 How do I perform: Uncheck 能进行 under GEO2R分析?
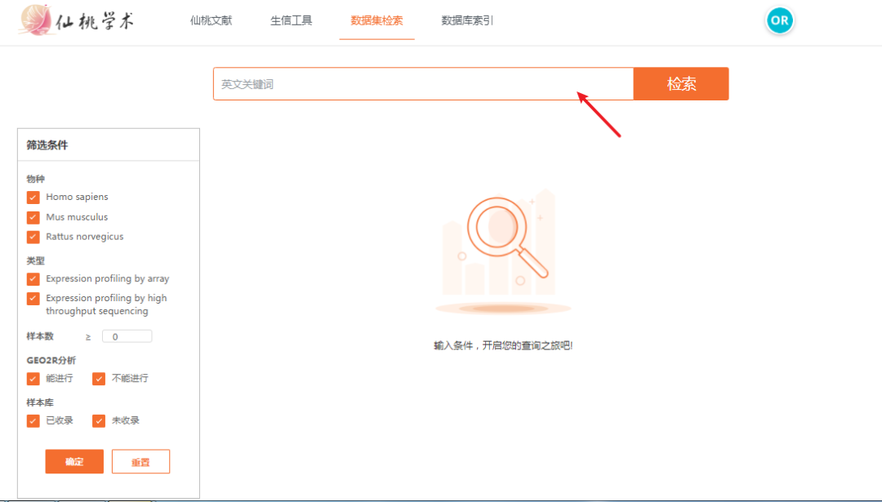[x=33, y=378]
